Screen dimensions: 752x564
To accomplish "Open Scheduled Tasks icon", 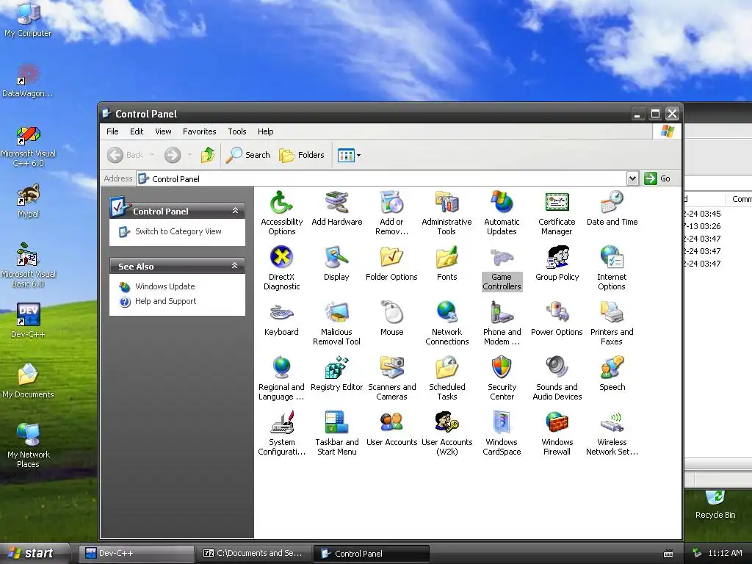I will [446, 378].
